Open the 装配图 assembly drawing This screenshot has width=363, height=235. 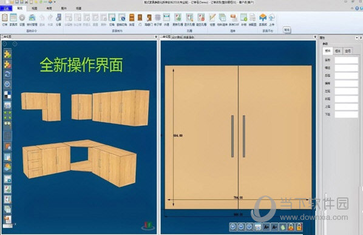click(253, 19)
